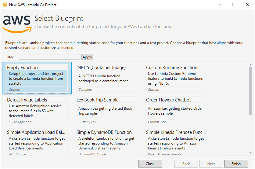Click "Custom, Lex" tag under Lex Book Trip
The width and height of the screenshot is (255, 169).
pos(87,122)
